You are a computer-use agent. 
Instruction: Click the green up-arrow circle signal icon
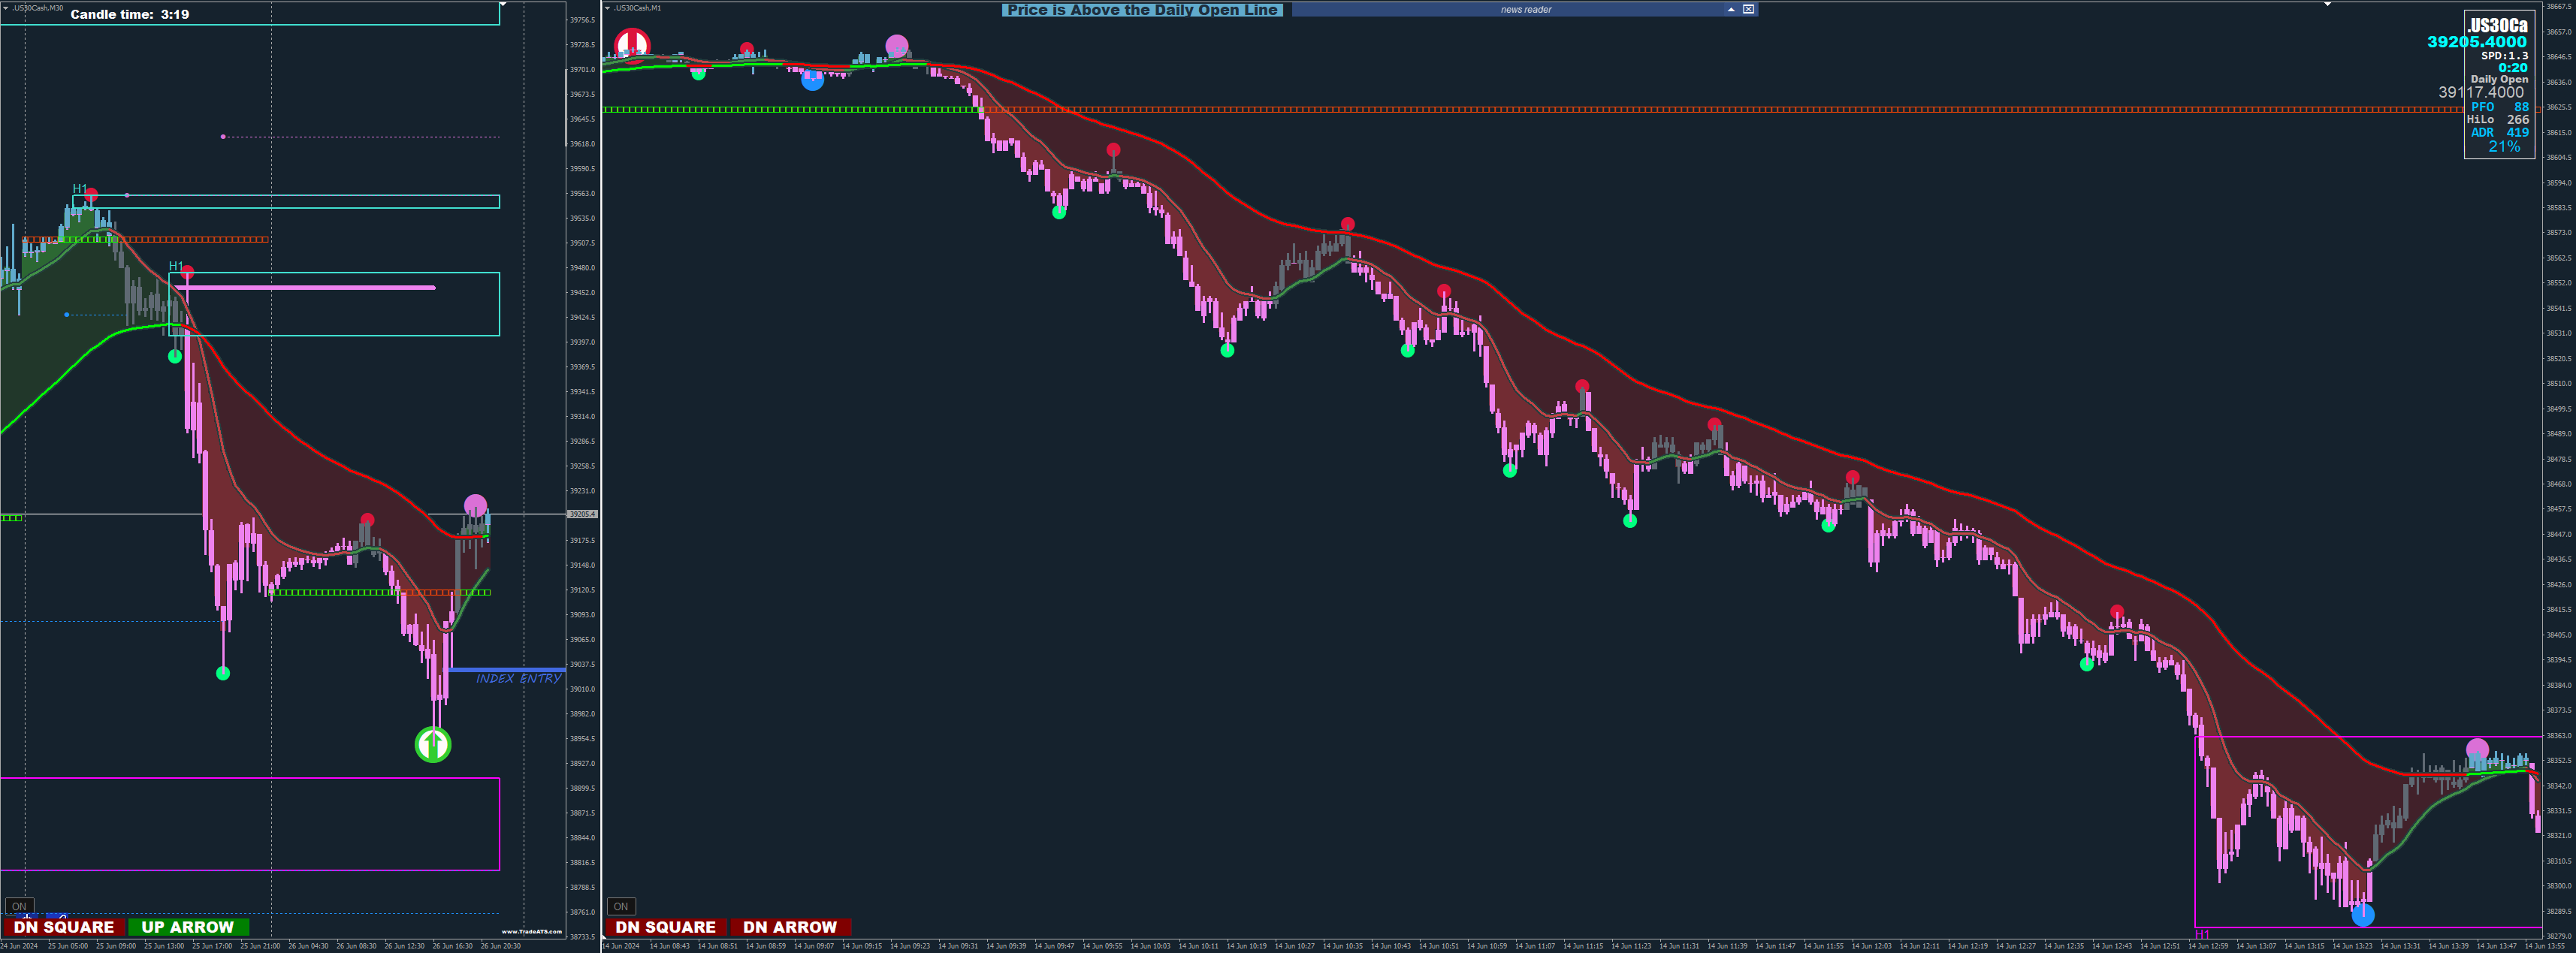(433, 744)
